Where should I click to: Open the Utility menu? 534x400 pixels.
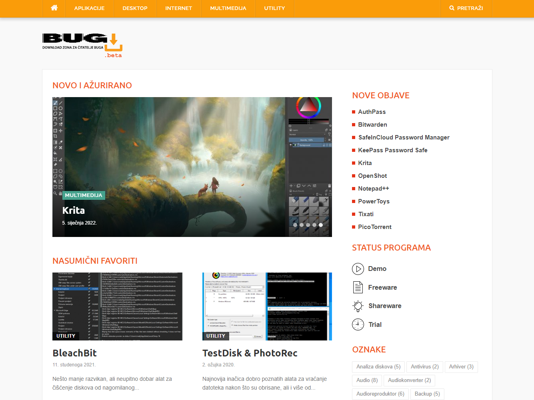[x=274, y=8]
